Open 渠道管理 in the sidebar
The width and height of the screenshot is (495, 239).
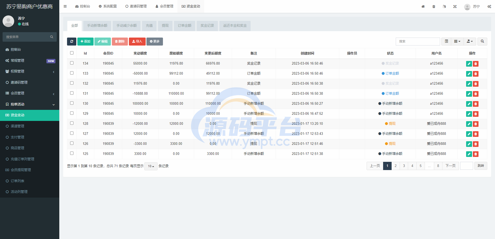coord(30,126)
